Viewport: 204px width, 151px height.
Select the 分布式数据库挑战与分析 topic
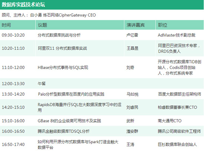point(59,35)
